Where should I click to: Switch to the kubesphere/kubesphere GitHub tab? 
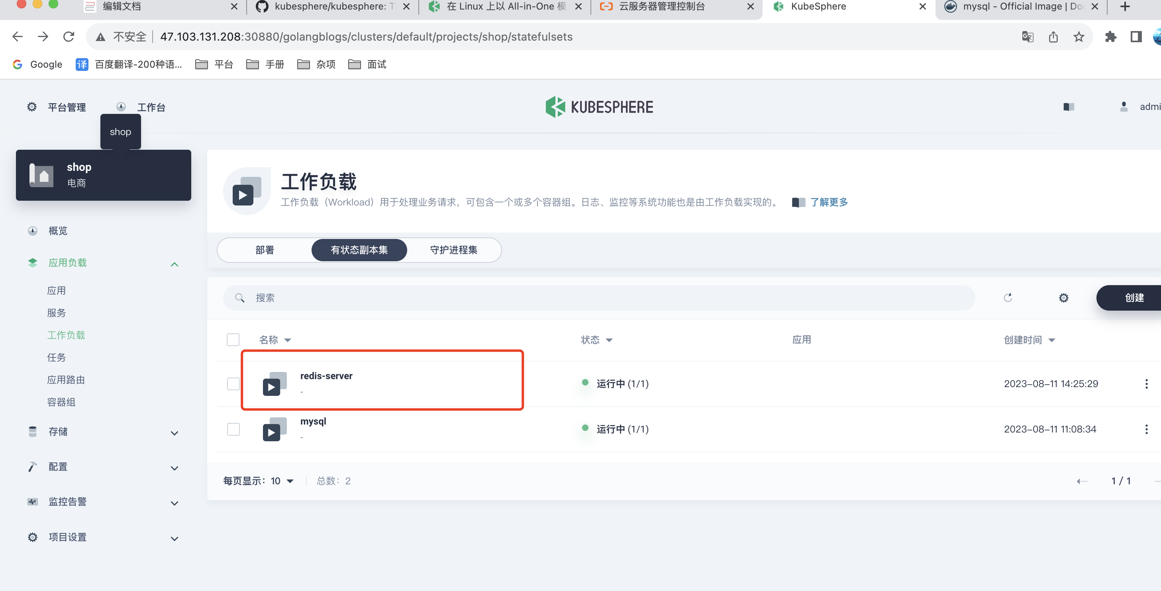tap(333, 7)
